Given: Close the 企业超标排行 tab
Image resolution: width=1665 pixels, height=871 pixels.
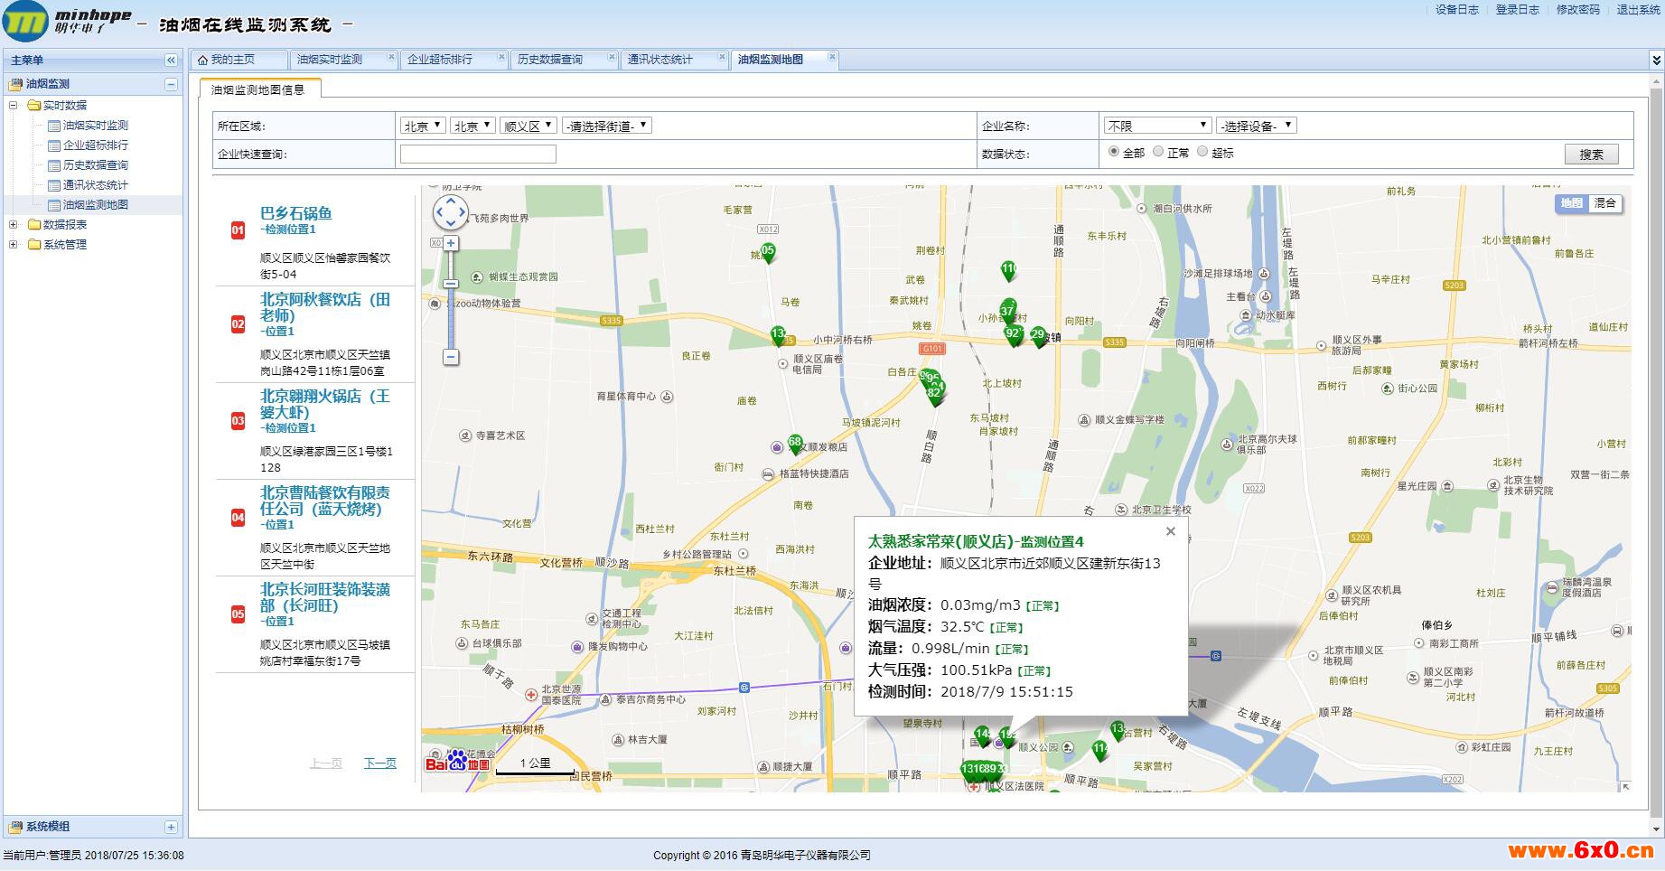Looking at the screenshot, I should [501, 57].
